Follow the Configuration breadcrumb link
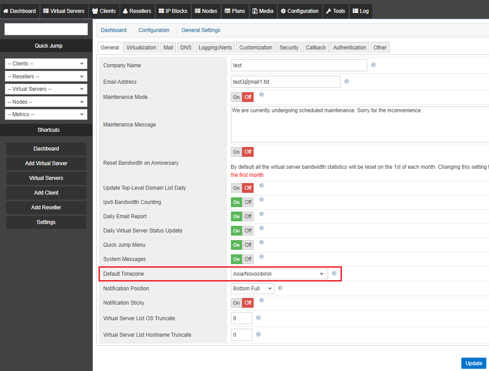 (154, 30)
